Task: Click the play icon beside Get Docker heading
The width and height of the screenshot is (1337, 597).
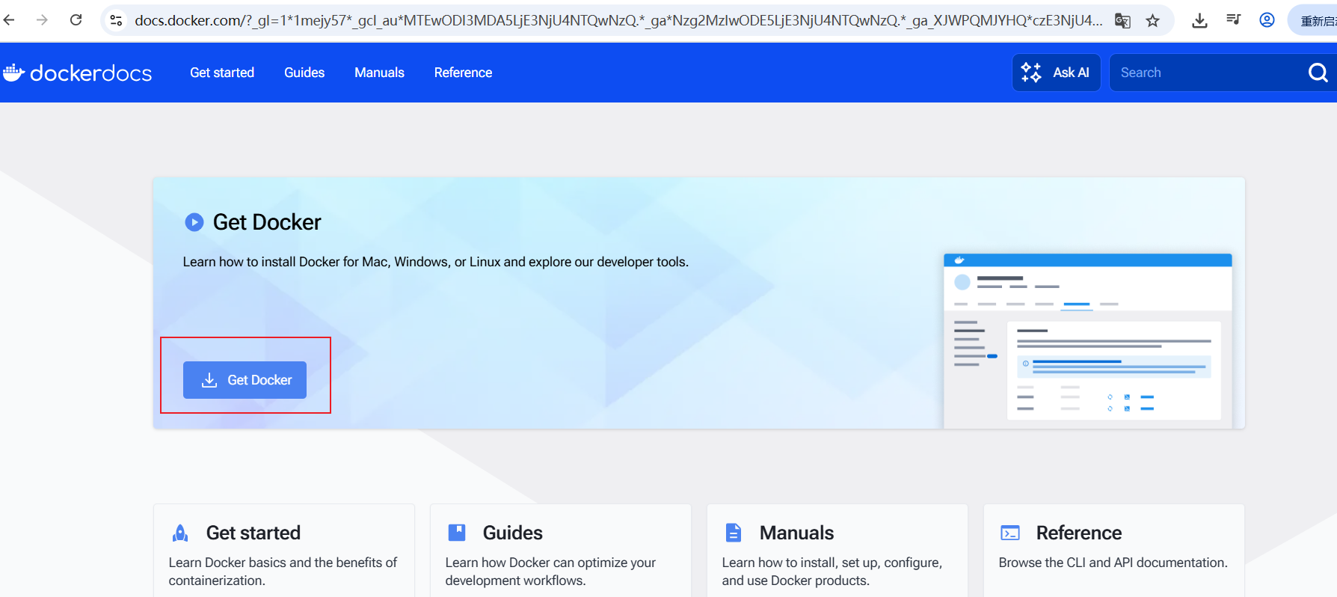Action: tap(194, 222)
